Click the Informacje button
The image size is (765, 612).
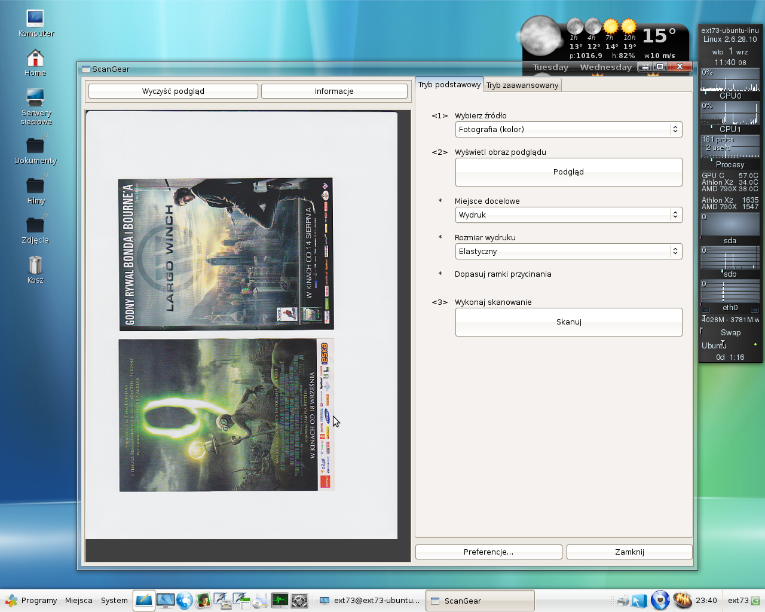pyautogui.click(x=334, y=91)
